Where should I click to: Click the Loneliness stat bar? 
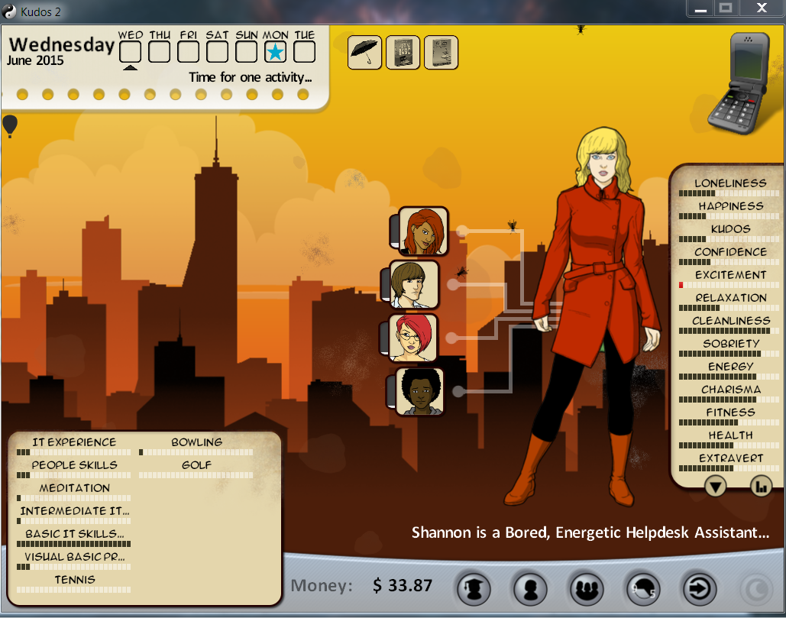729,193
